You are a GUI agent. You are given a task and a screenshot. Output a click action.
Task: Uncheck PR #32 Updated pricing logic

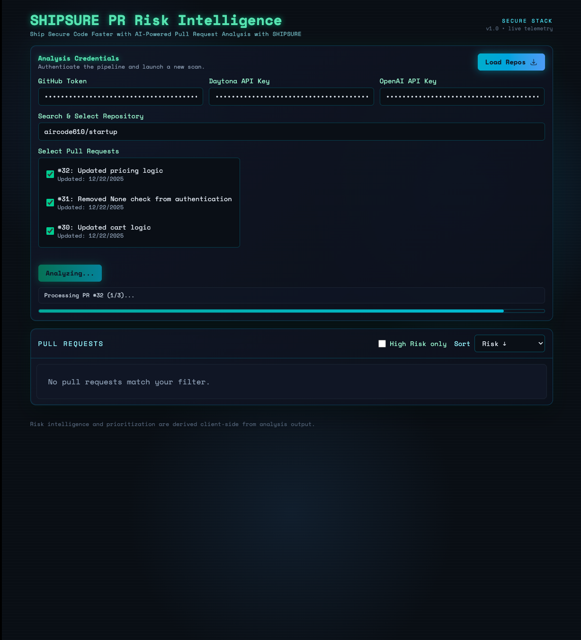tap(50, 174)
